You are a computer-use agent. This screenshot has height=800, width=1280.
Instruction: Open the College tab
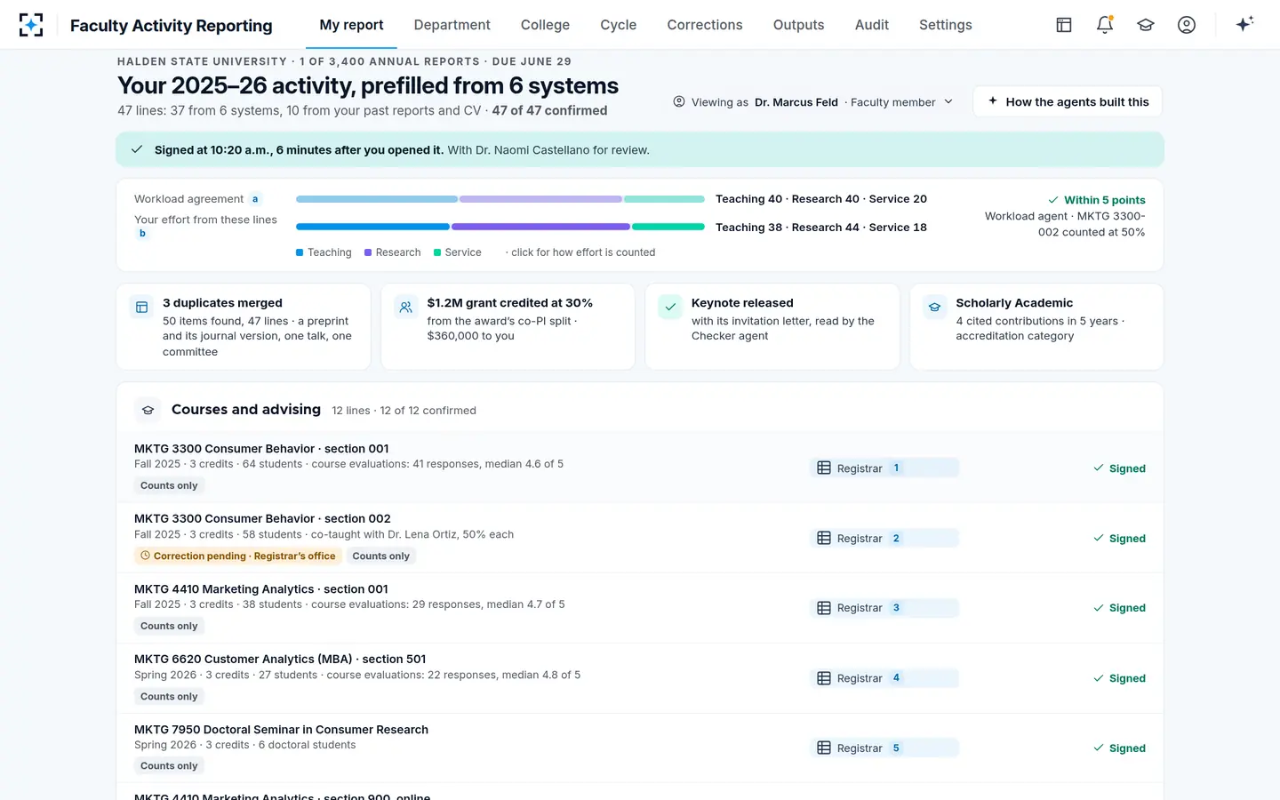pyautogui.click(x=545, y=25)
